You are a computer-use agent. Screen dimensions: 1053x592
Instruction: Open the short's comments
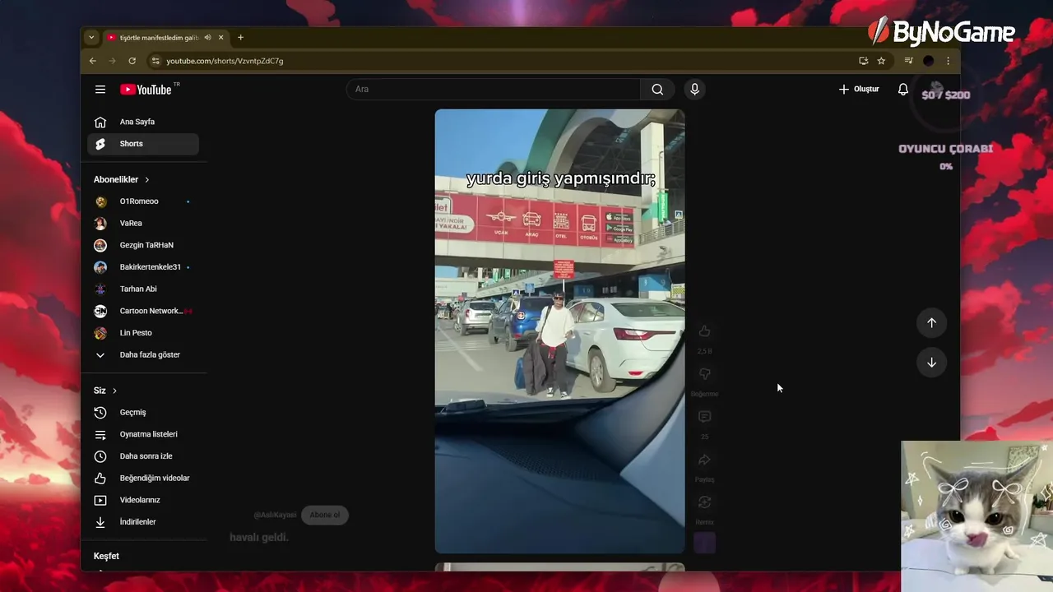pos(704,417)
